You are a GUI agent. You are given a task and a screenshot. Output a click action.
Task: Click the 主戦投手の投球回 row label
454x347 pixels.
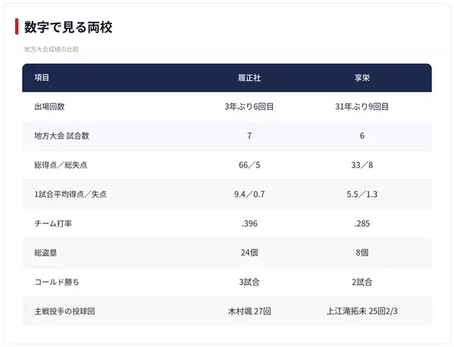point(64,311)
